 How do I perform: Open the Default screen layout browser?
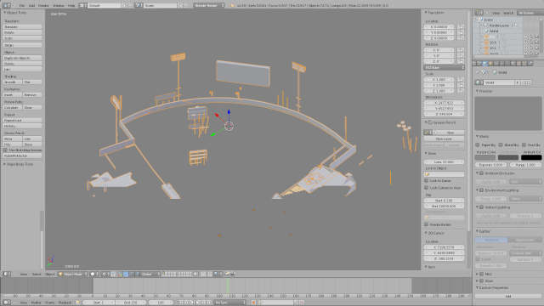[x=82, y=6]
